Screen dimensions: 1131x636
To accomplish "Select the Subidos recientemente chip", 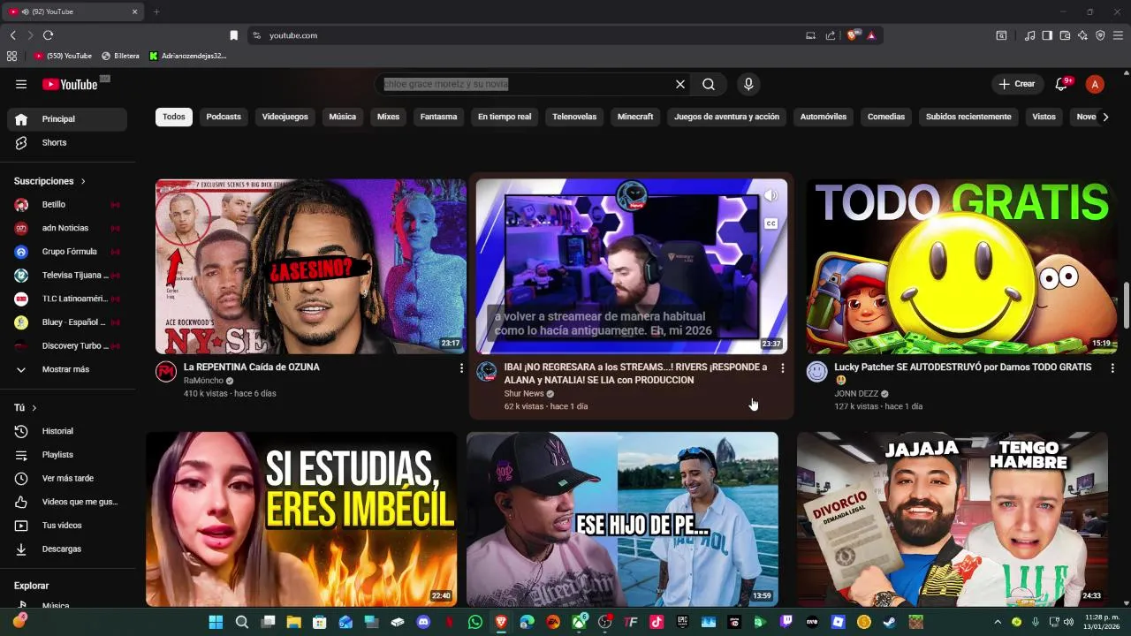I will coord(968,117).
